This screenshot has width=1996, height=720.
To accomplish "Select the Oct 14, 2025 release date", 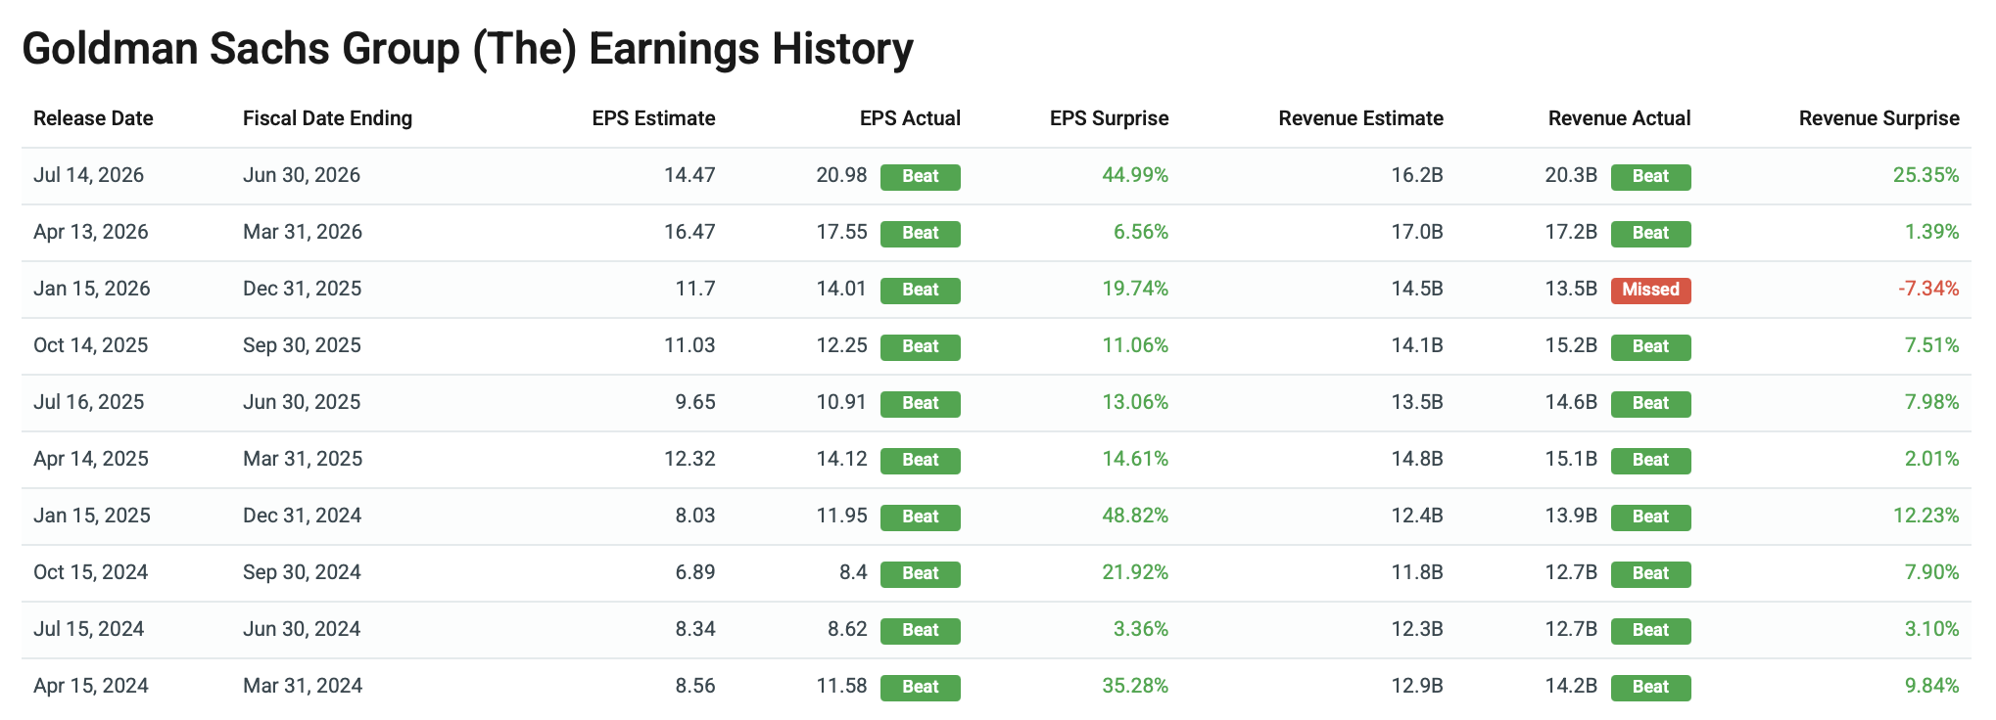I will 91,345.
